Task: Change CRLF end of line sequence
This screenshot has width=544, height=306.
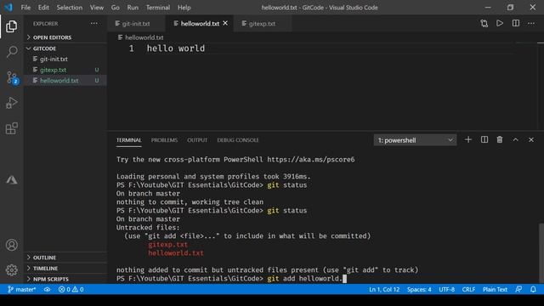Action: [x=468, y=289]
